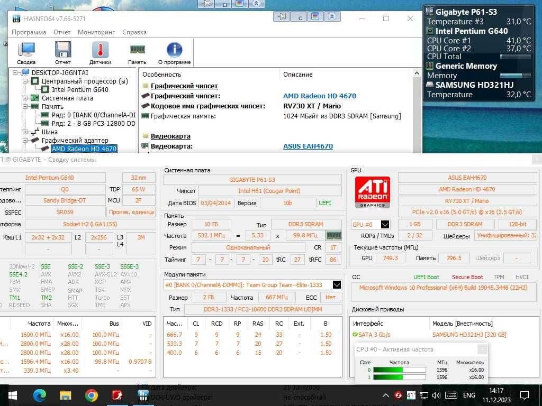The height and width of the screenshot is (406, 542).
Task: Open the ASUS EAH4670 link
Action: 308,146
